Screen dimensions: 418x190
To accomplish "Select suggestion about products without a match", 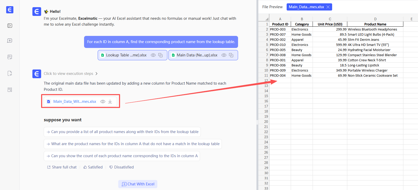I will coord(133,144).
